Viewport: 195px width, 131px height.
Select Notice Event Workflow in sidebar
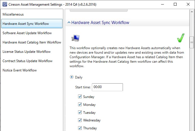20,70
